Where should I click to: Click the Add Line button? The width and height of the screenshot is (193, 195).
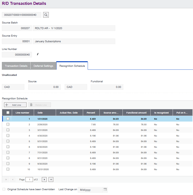[15, 105]
